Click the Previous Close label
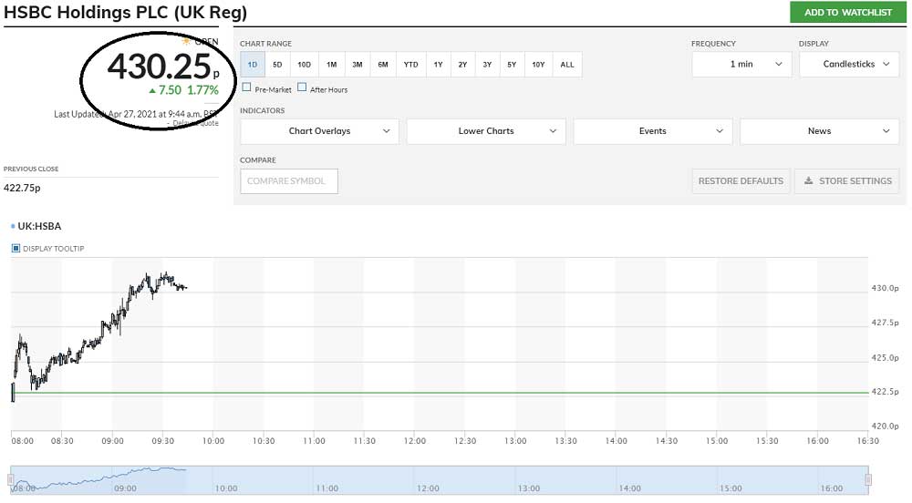This screenshot has width=912, height=503. [x=31, y=169]
